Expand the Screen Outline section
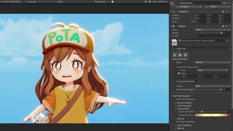Screen dimensions: 233x131 (x=176, y=103)
